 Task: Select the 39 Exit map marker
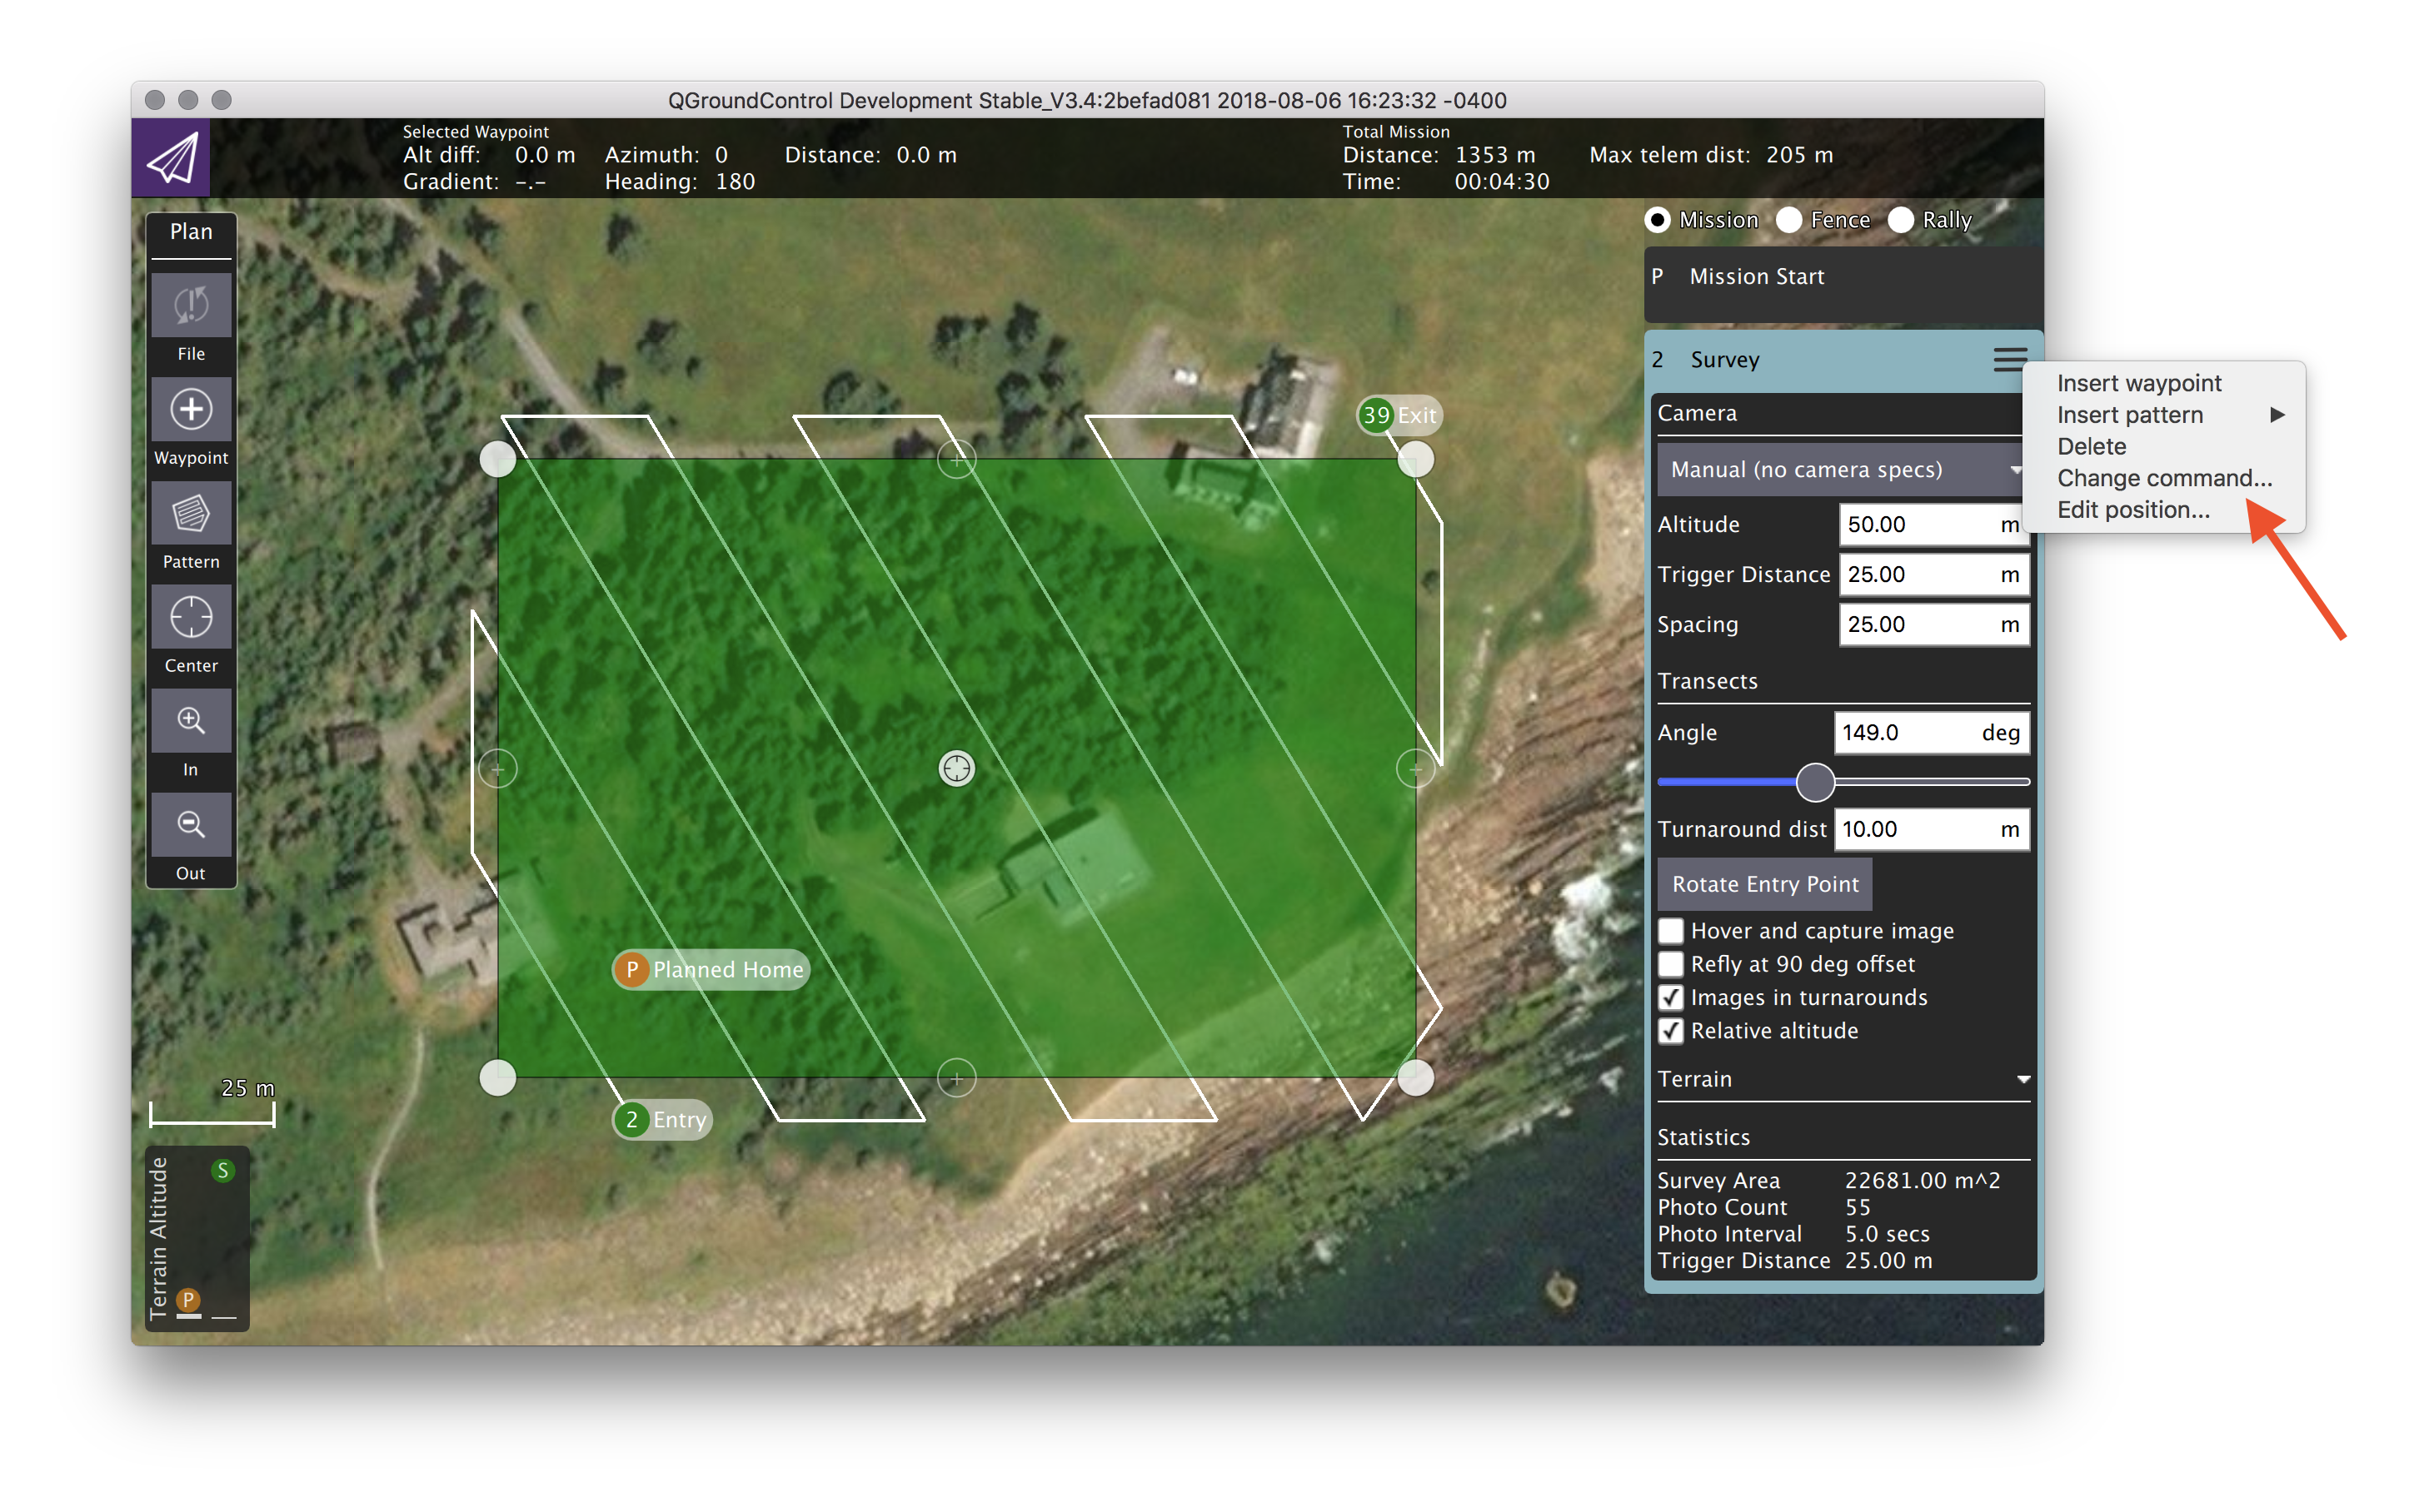tap(1398, 415)
